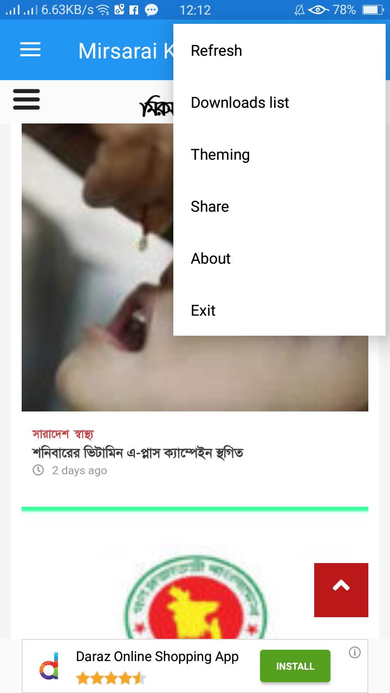Open the red সারাদেশ category link
390x693 pixels.
pos(50,434)
